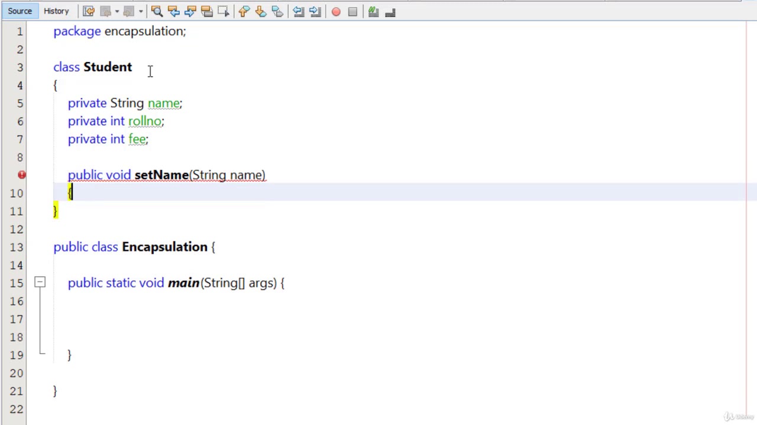
Task: Click the Comment lines icon
Action: click(373, 11)
